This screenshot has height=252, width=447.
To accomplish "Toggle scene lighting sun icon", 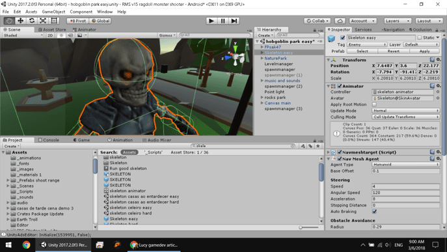I will click(x=61, y=35).
